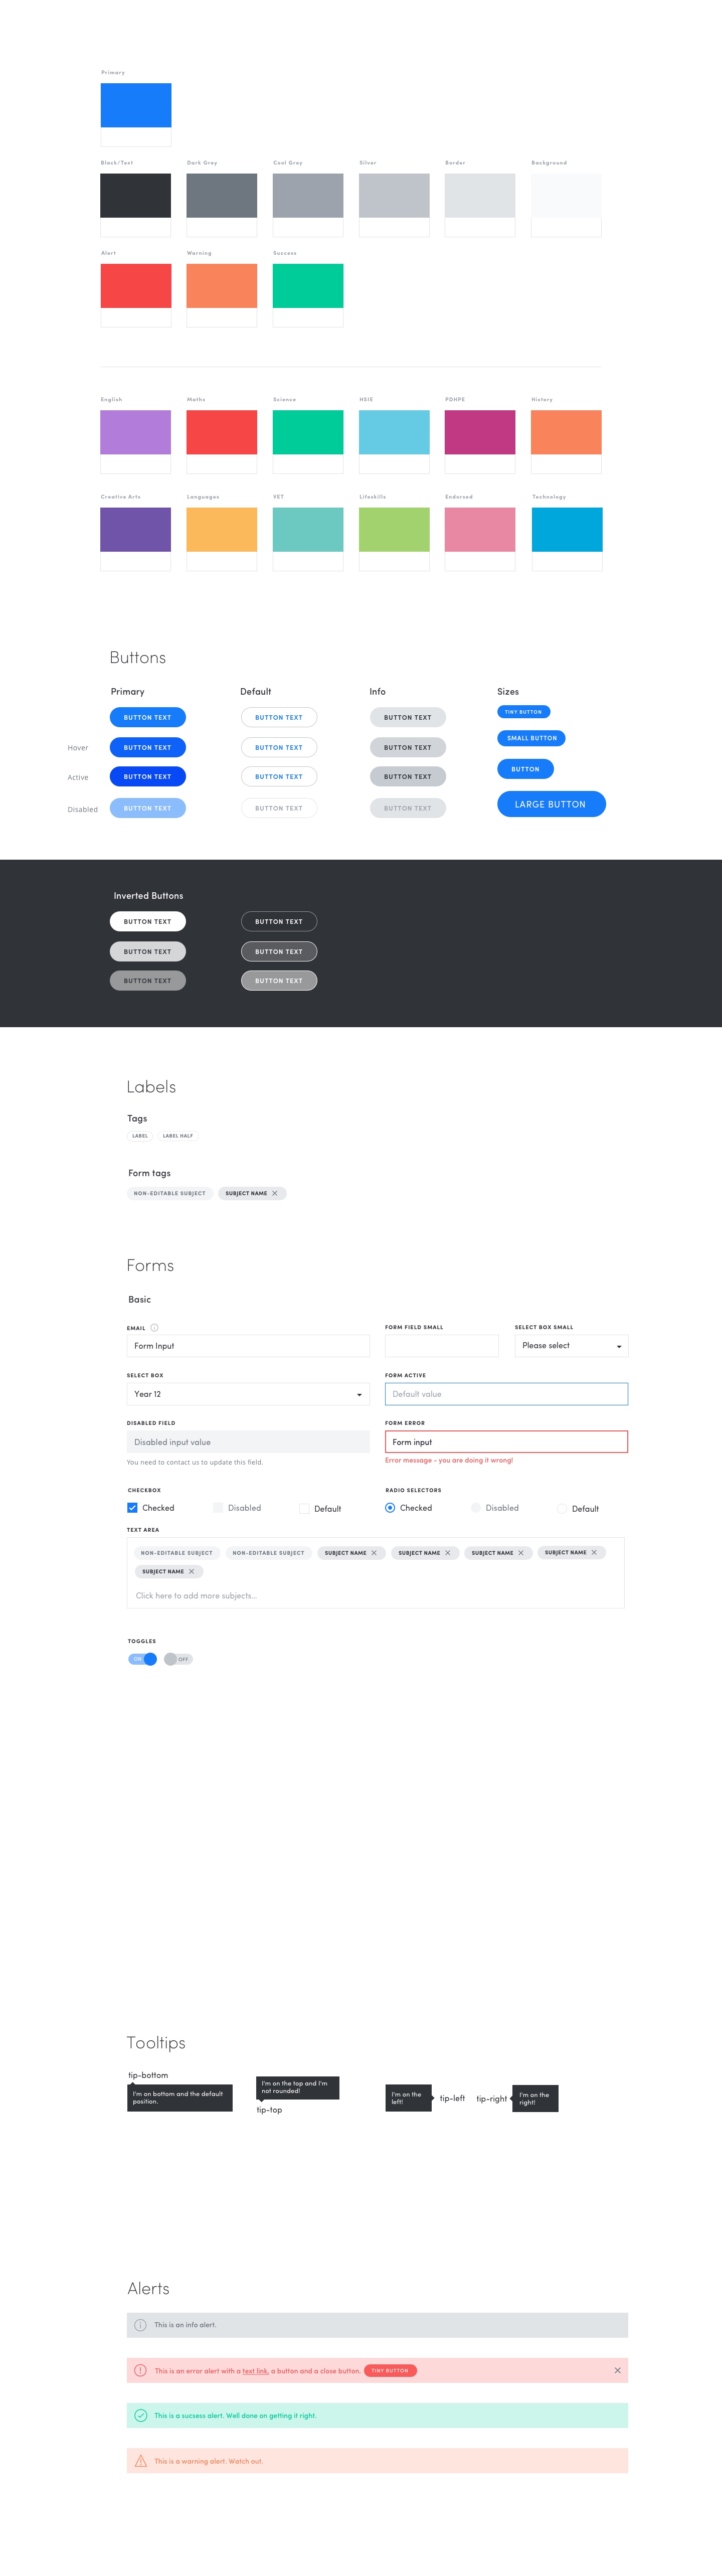Click the error alert exclamation icon
Image resolution: width=722 pixels, height=2576 pixels.
[x=140, y=2370]
